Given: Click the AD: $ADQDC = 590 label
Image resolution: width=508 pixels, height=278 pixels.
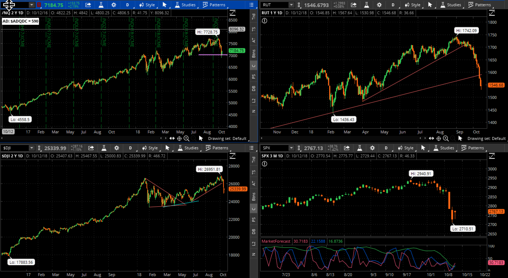Looking at the screenshot, I should pos(20,21).
